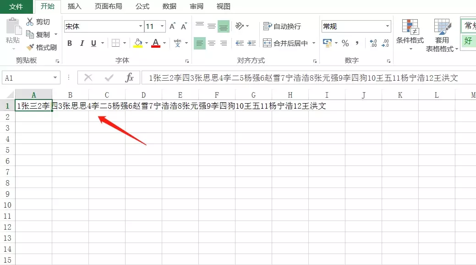Click the percent style icon

pyautogui.click(x=345, y=43)
